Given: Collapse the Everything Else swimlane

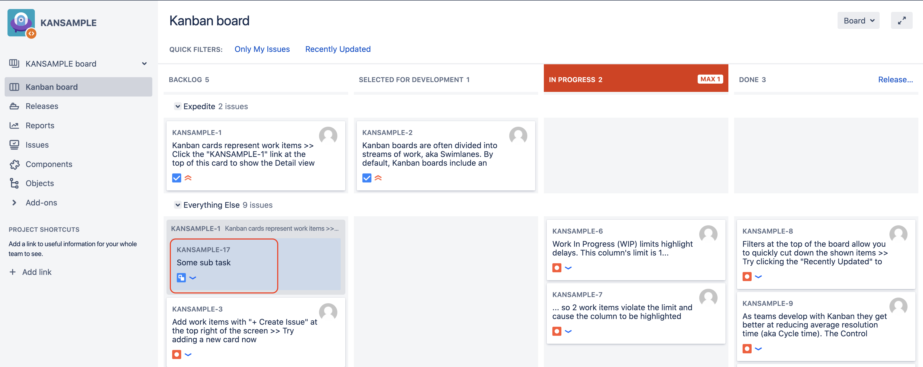Looking at the screenshot, I should pyautogui.click(x=177, y=205).
